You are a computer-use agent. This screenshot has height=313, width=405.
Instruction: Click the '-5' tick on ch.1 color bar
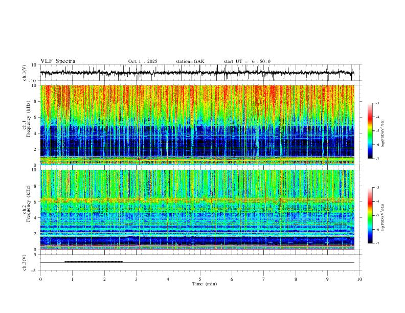click(377, 131)
